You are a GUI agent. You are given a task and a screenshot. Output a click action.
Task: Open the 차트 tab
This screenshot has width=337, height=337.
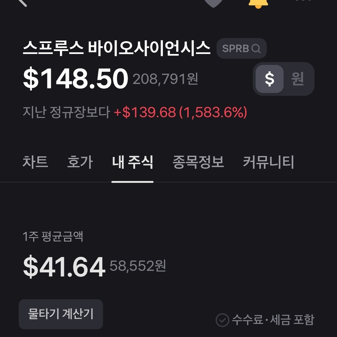point(35,162)
